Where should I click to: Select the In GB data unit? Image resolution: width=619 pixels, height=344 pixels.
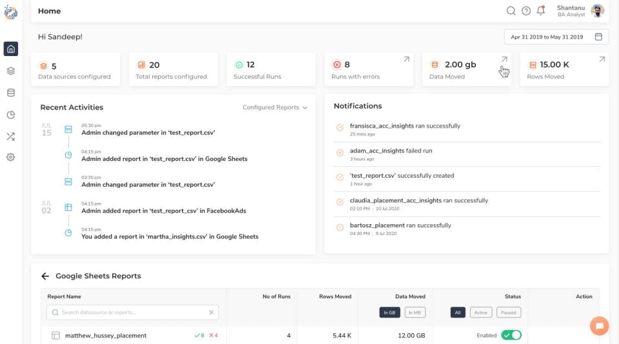(389, 312)
